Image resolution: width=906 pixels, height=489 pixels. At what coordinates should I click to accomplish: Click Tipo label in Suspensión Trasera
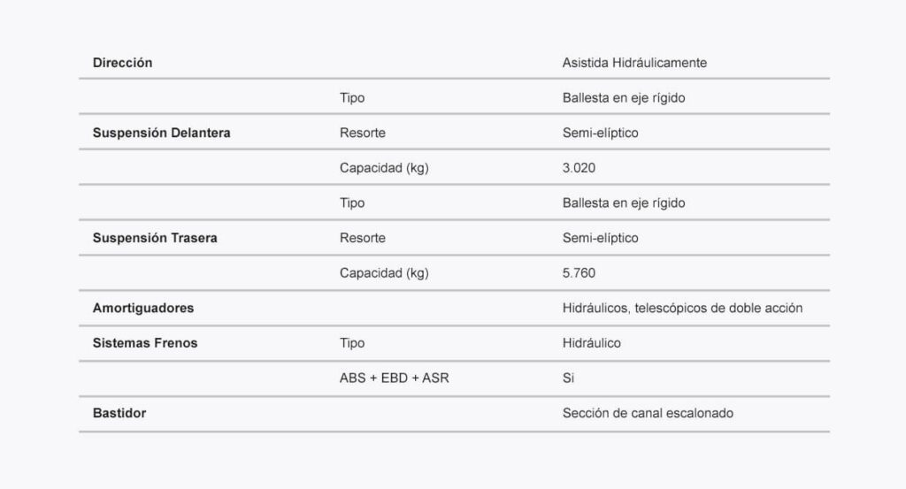click(x=352, y=203)
